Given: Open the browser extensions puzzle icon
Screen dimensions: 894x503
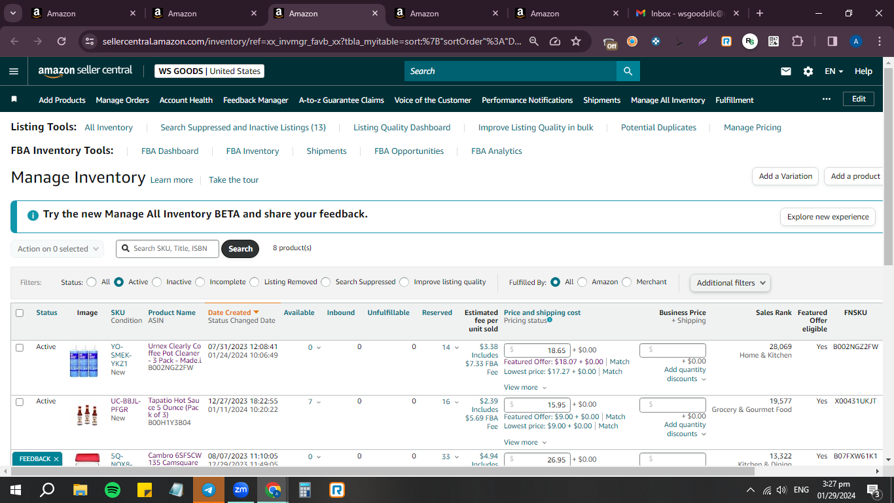Looking at the screenshot, I should 797,41.
